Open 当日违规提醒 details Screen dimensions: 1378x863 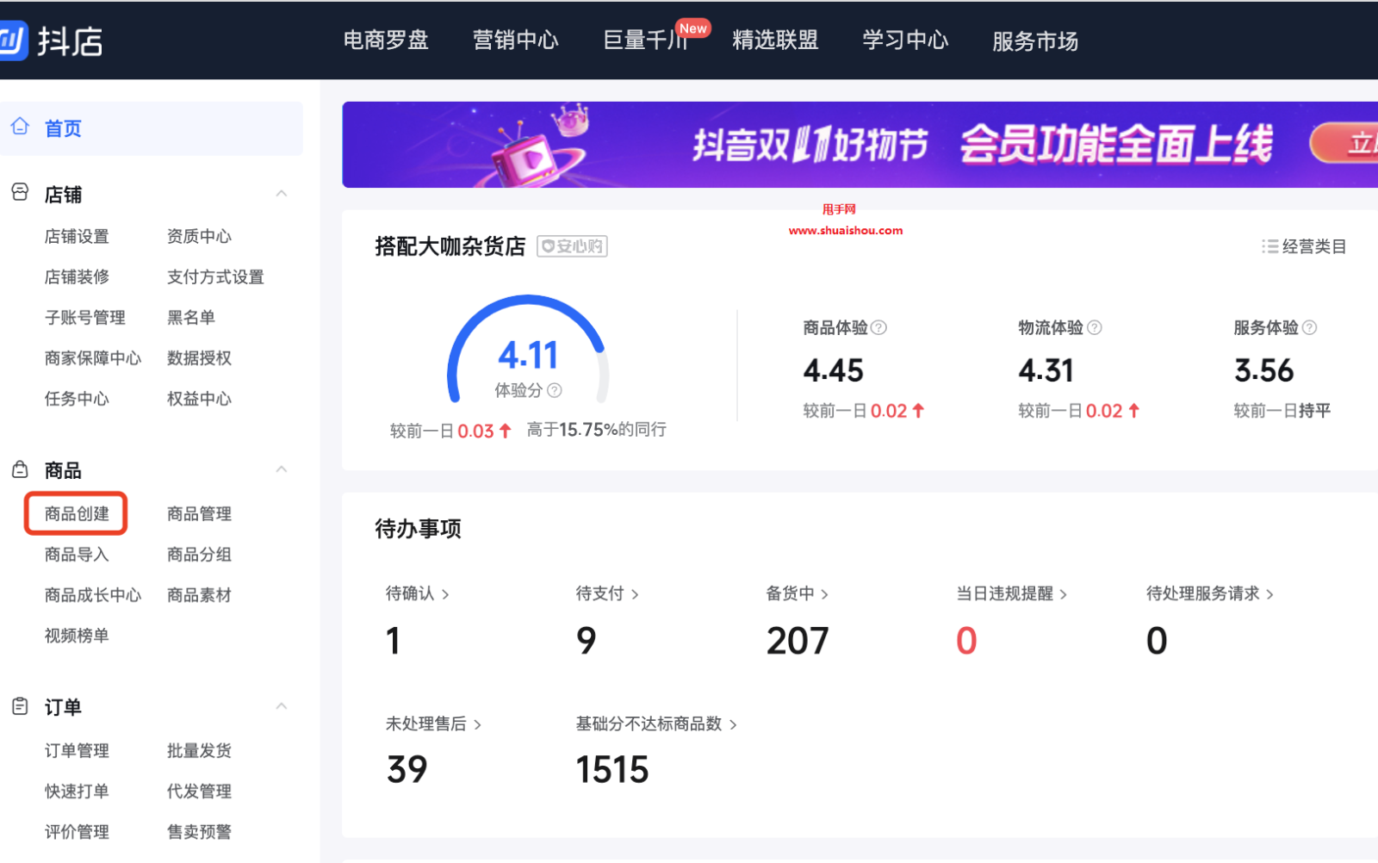pos(1012,593)
